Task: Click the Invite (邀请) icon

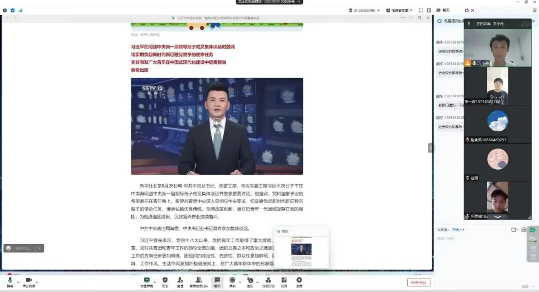Action: (180, 282)
